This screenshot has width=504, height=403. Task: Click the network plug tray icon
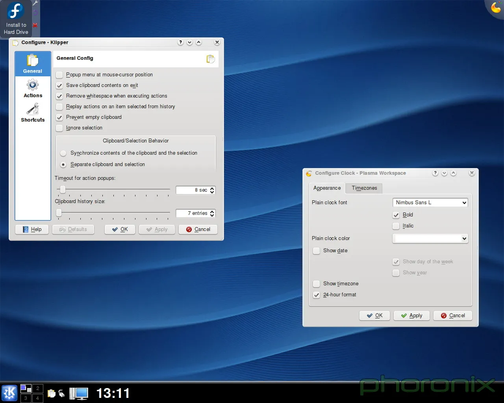pyautogui.click(x=61, y=393)
